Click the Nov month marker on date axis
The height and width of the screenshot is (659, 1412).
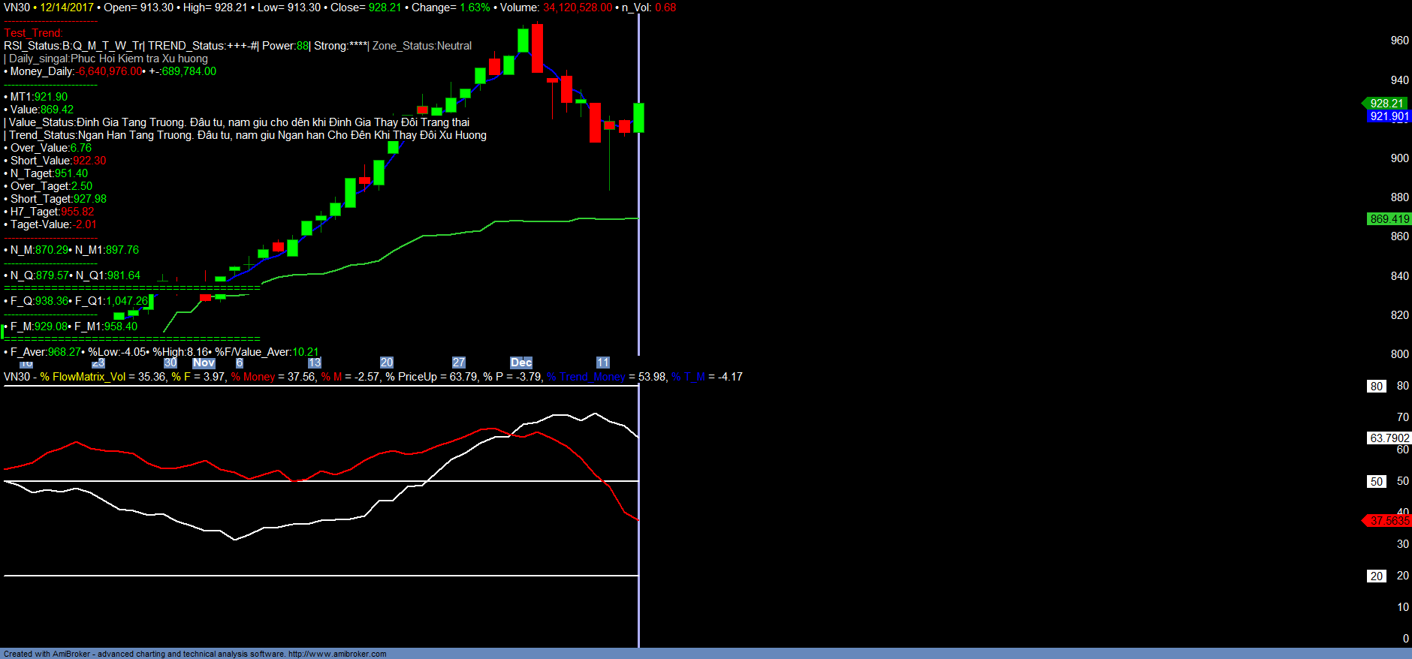[204, 363]
